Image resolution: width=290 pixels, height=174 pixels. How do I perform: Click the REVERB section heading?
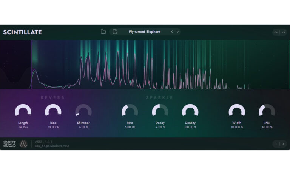[52, 97]
